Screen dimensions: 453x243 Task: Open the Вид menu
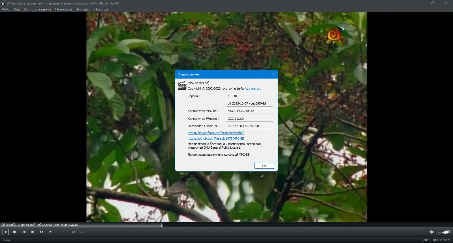(17, 9)
